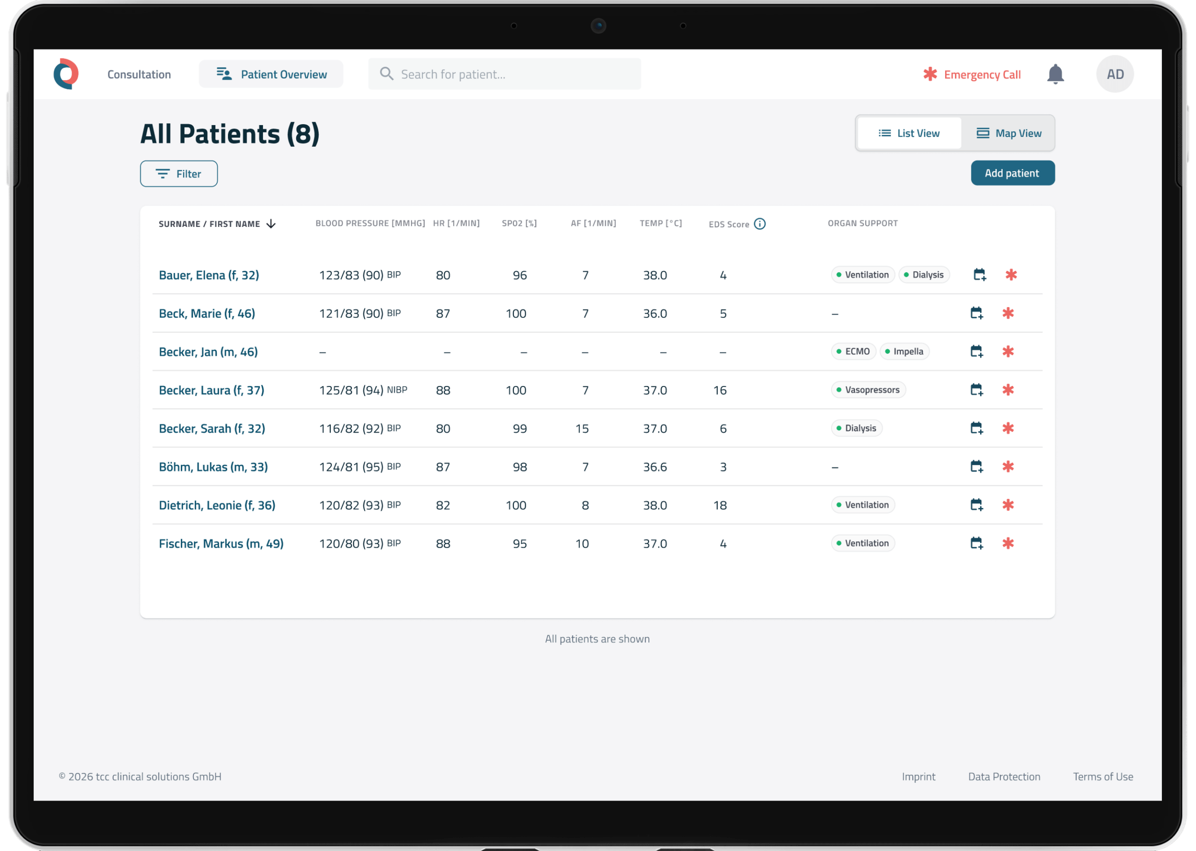Open the Filter options

tap(179, 174)
